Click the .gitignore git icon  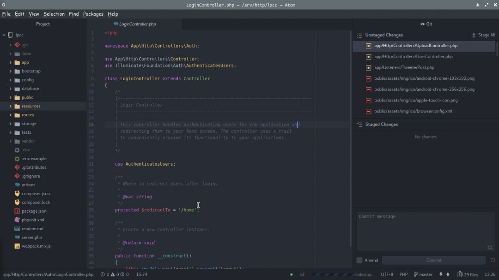[x=17, y=176]
